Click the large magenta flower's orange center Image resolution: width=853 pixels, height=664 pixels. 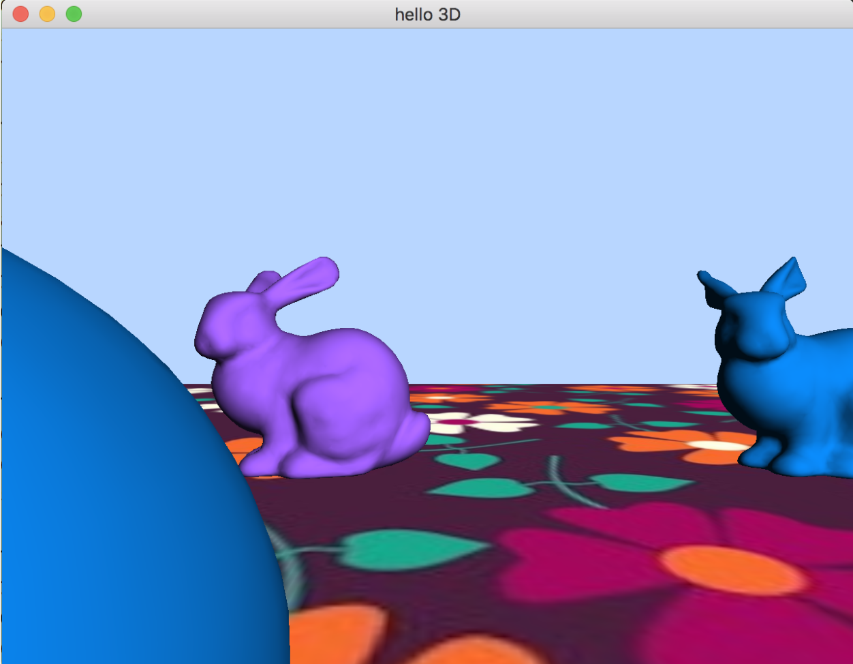tap(732, 569)
